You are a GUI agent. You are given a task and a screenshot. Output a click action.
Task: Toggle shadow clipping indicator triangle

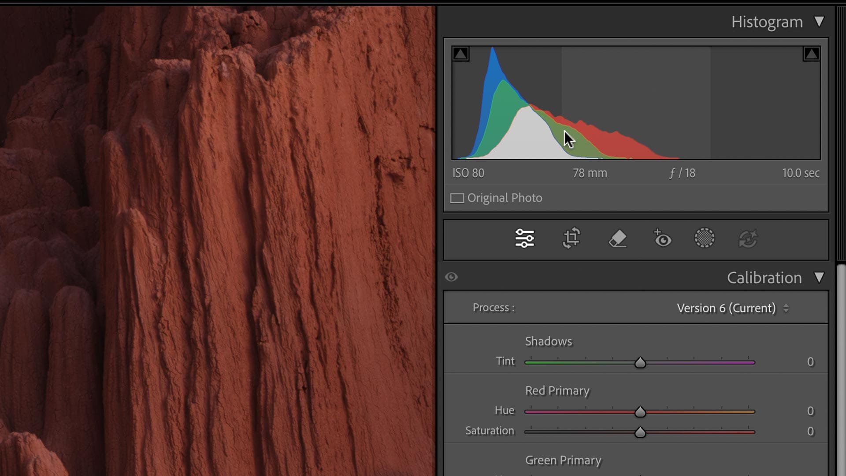tap(460, 54)
